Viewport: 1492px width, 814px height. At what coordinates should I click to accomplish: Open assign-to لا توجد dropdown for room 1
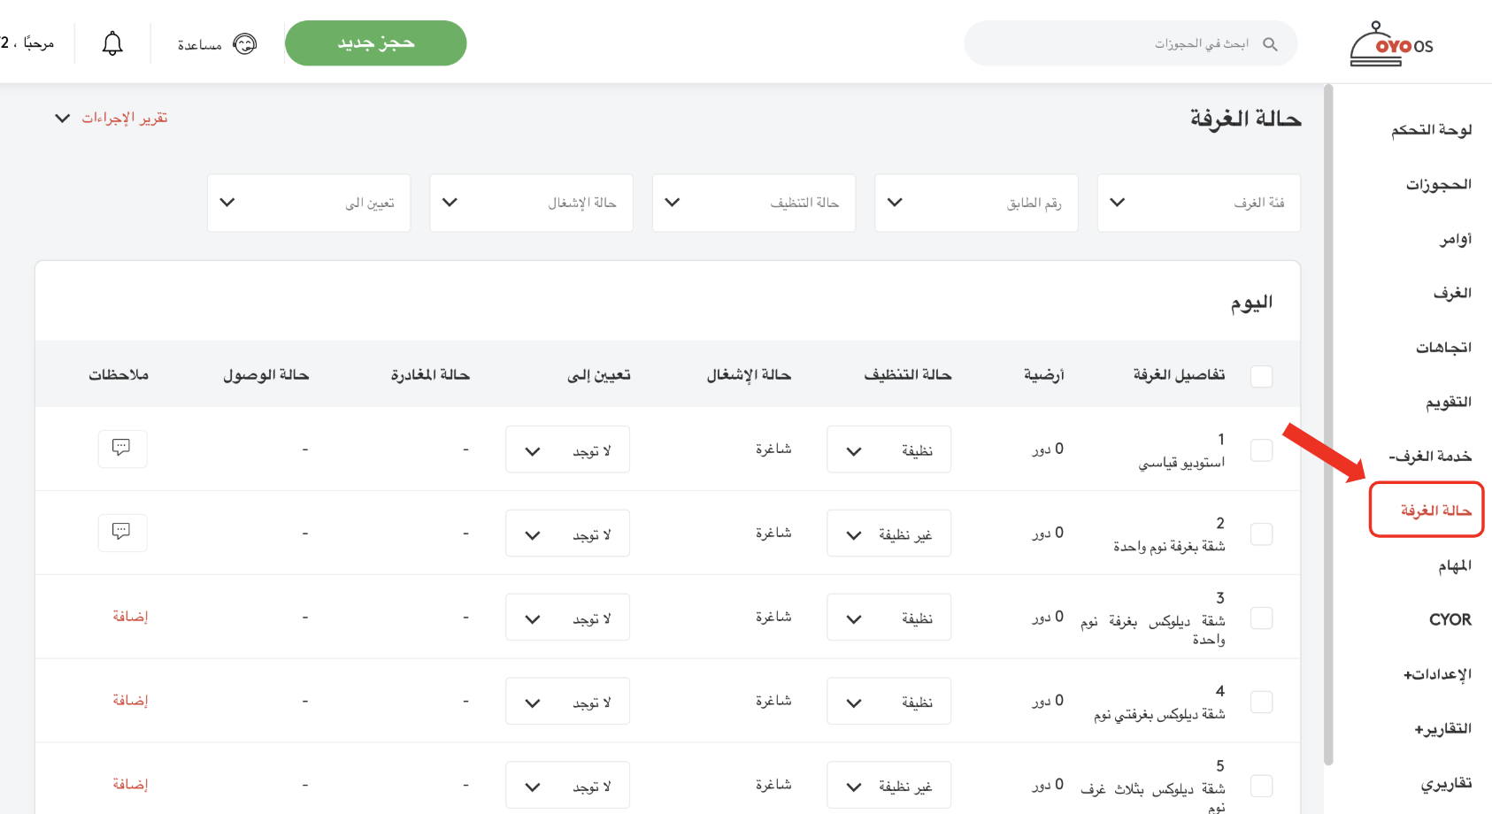tap(568, 449)
